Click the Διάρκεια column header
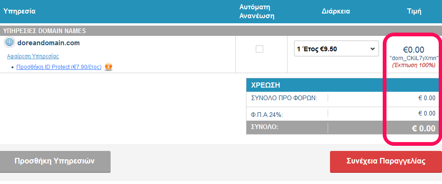This screenshot has width=442, height=184. pyautogui.click(x=336, y=12)
